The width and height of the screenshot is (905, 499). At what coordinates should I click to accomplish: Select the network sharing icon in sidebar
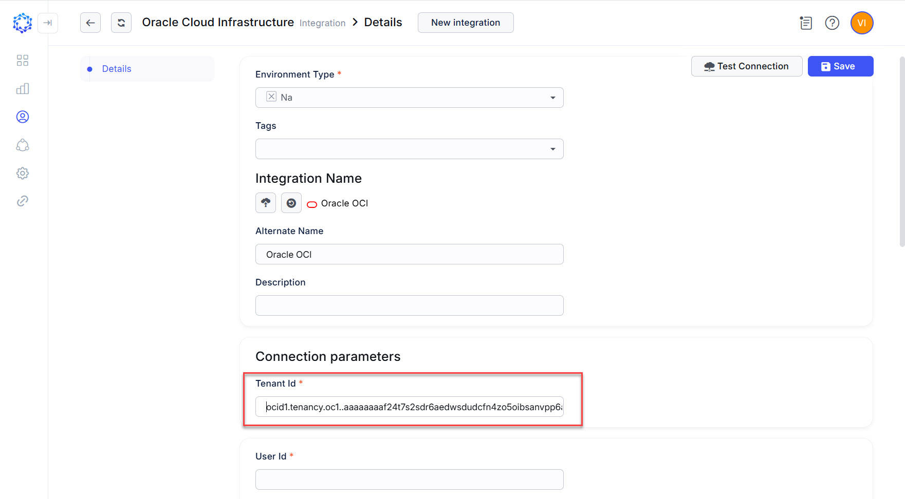[x=23, y=145]
